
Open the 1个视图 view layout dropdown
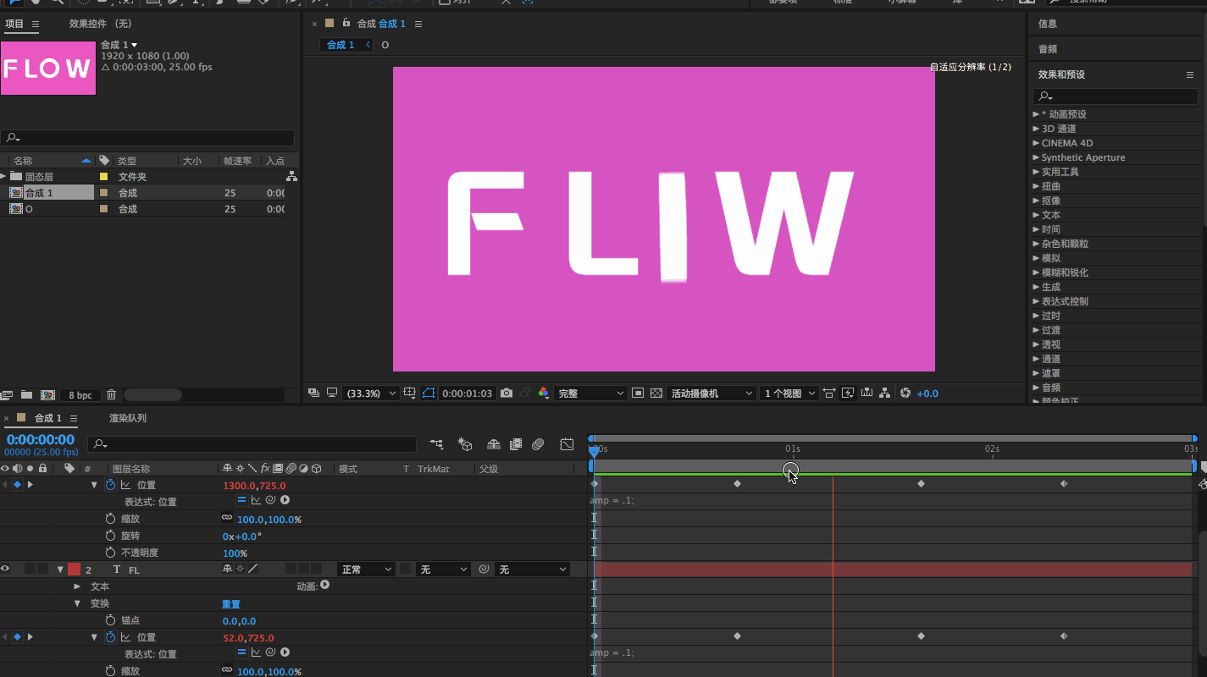tap(789, 394)
